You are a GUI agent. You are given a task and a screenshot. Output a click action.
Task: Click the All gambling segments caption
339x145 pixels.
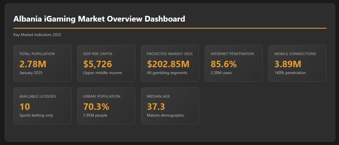[167, 73]
